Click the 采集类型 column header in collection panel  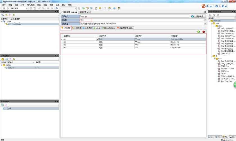pos(16,19)
